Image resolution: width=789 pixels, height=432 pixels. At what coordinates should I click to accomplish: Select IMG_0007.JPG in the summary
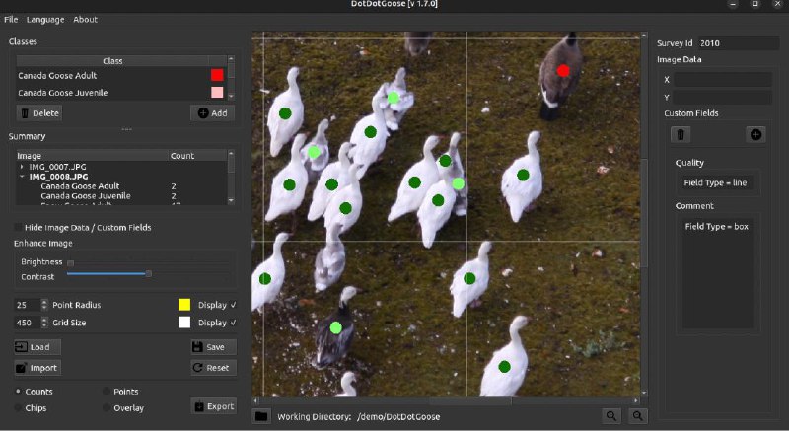[x=57, y=166]
